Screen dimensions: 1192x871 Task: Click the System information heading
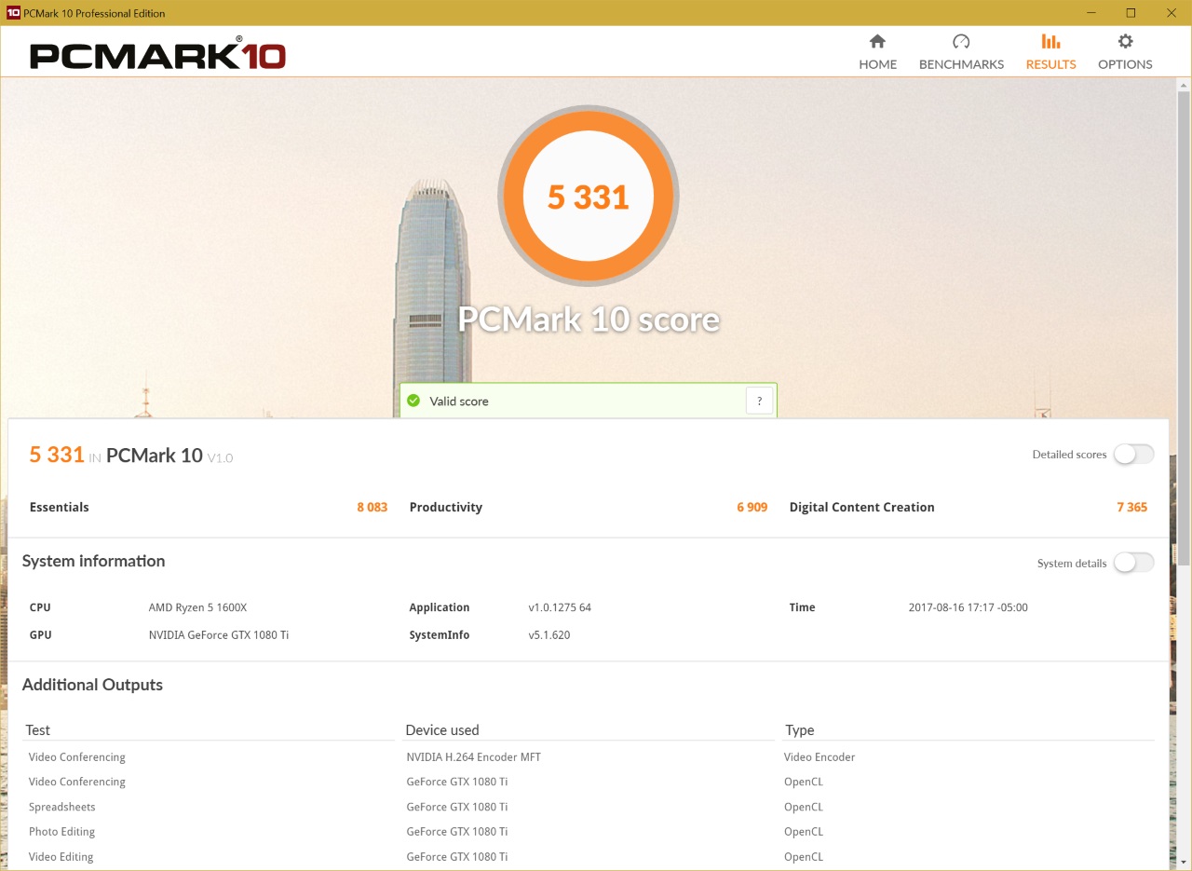coord(93,561)
